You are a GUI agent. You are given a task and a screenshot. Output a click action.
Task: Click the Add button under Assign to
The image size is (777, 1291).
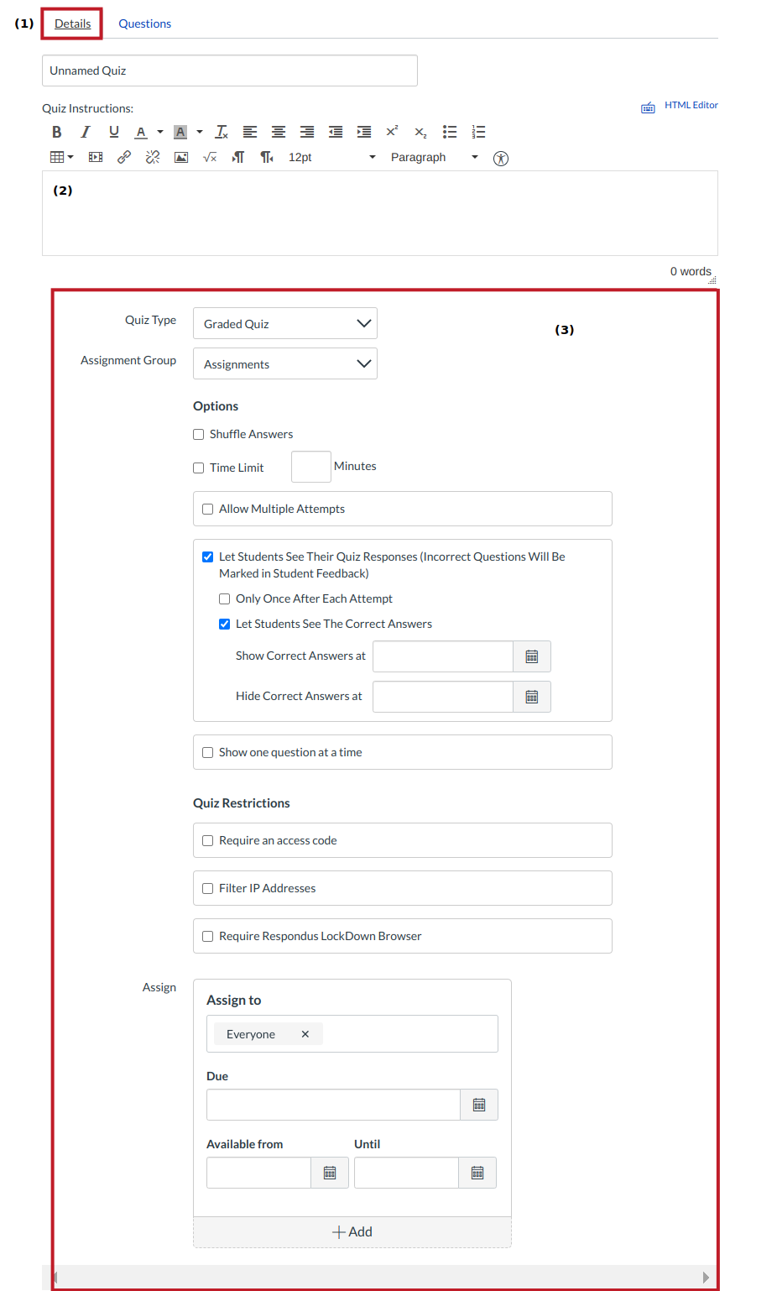(352, 1232)
